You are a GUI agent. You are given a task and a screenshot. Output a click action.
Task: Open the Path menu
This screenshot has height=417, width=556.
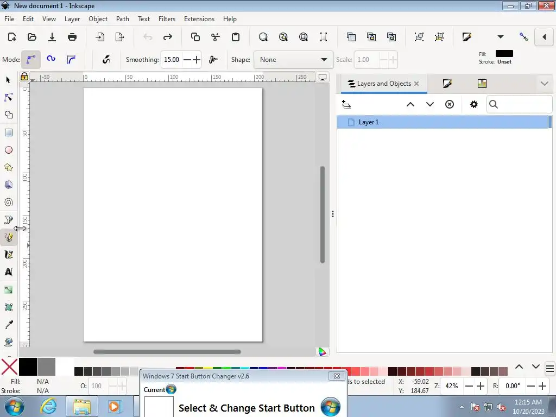[123, 19]
